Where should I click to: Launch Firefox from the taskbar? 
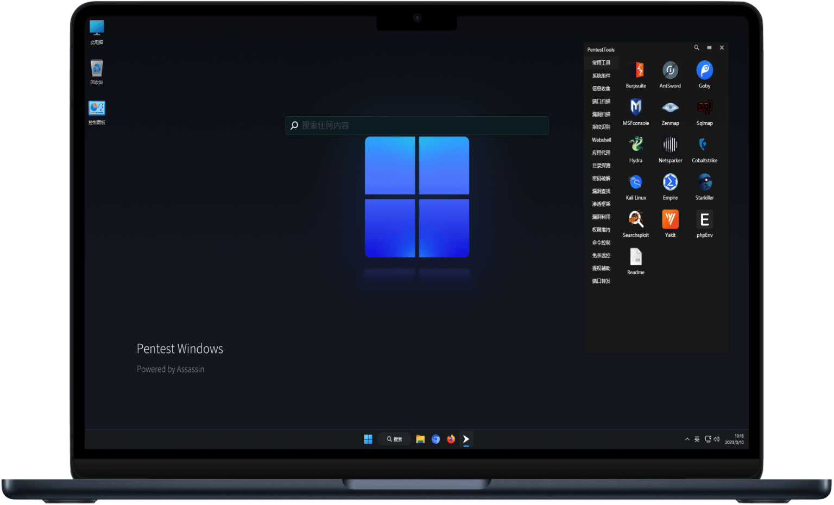coord(451,439)
